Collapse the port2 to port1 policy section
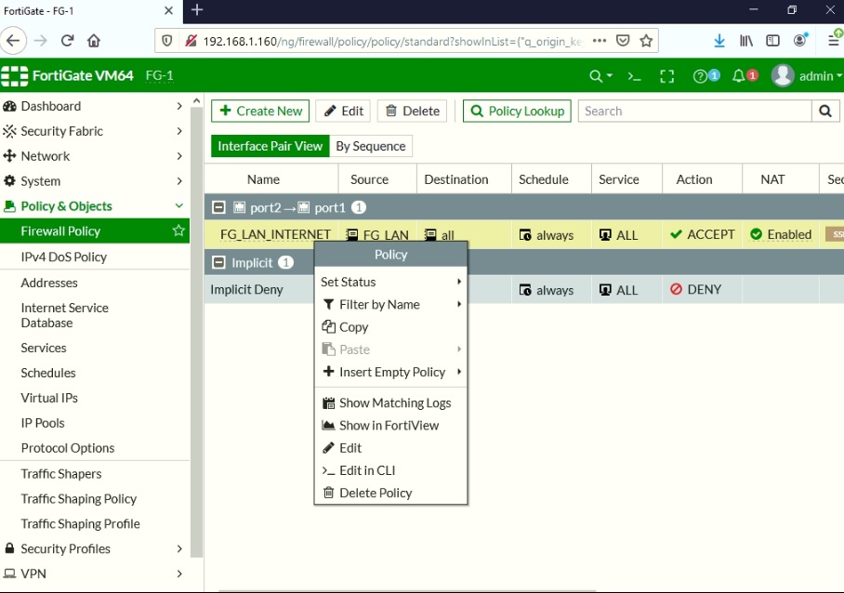 click(x=218, y=207)
